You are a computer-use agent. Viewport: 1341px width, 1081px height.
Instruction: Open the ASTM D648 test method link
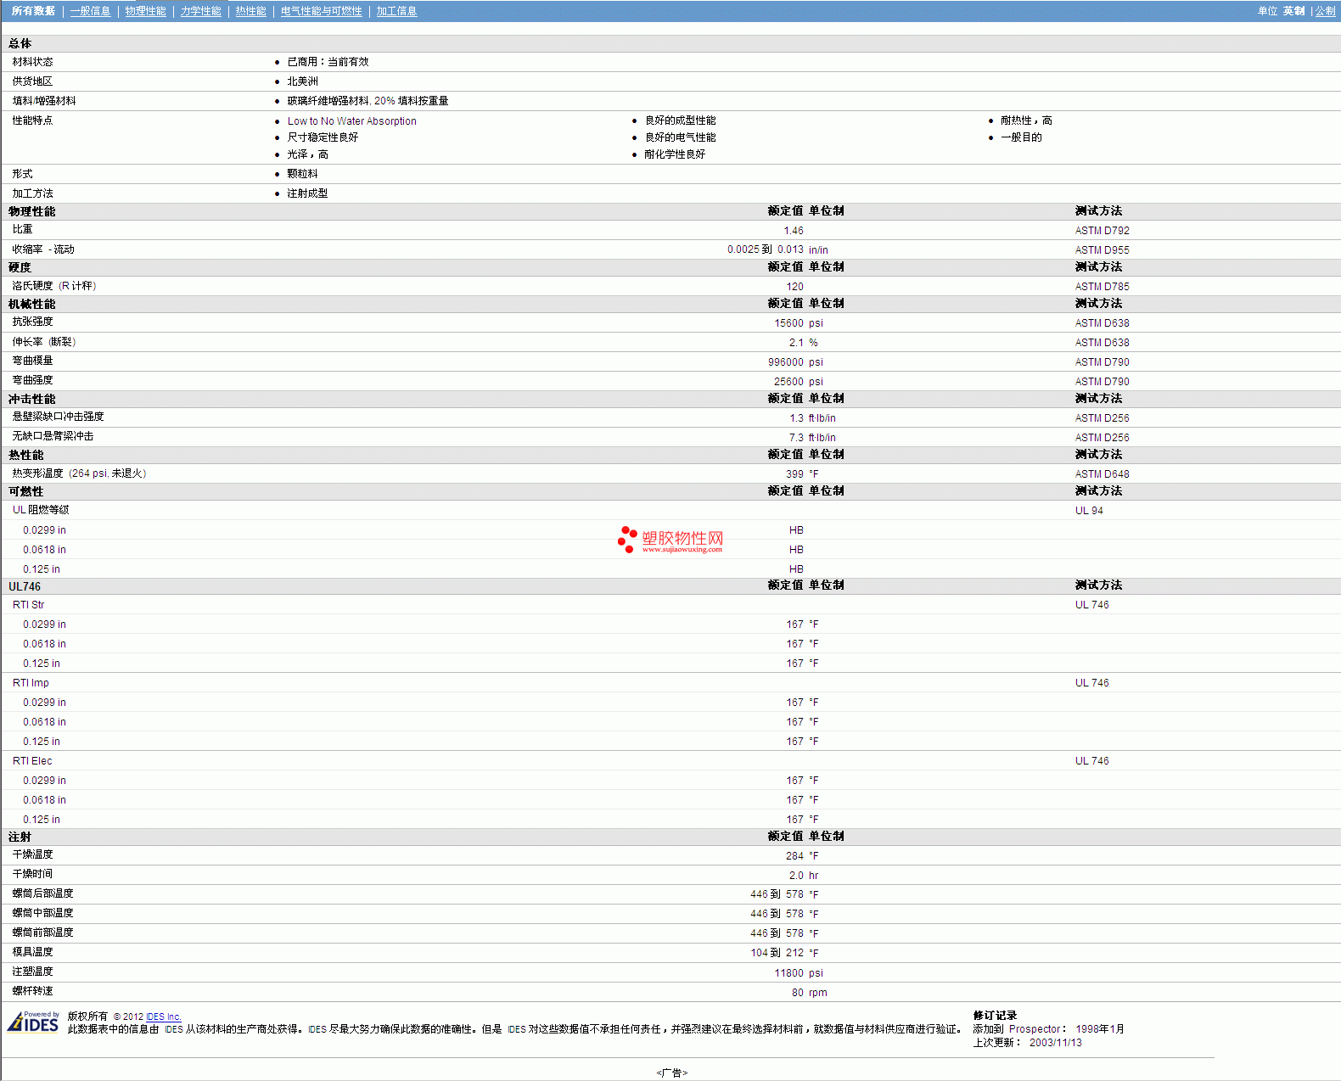point(1102,474)
